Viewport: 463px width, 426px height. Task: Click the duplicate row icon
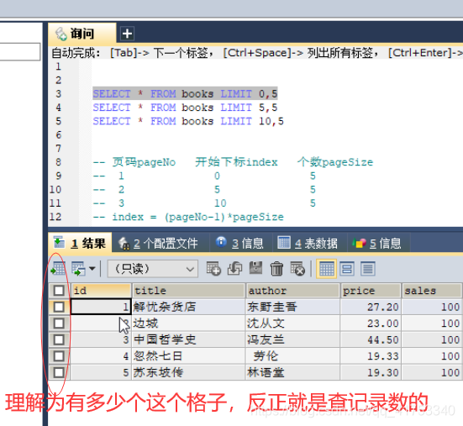pos(234,269)
